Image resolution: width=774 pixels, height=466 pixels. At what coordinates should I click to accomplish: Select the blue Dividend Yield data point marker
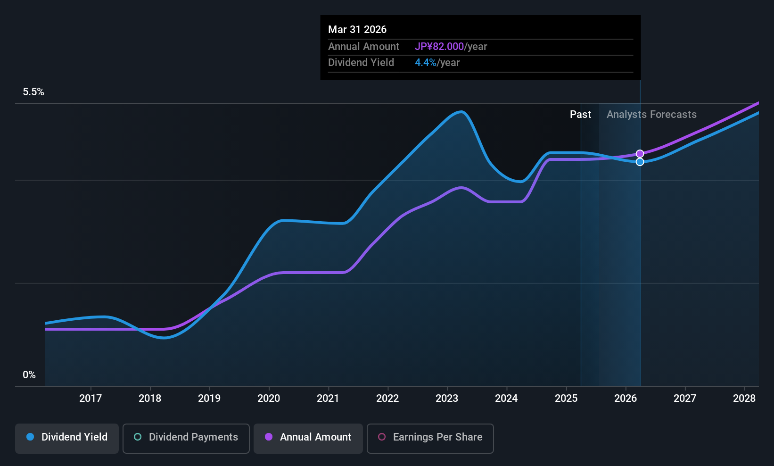coord(640,162)
